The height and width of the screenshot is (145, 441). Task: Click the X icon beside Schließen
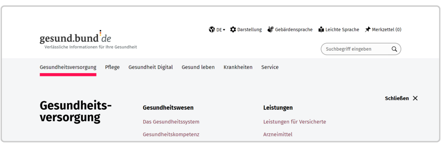click(x=415, y=98)
